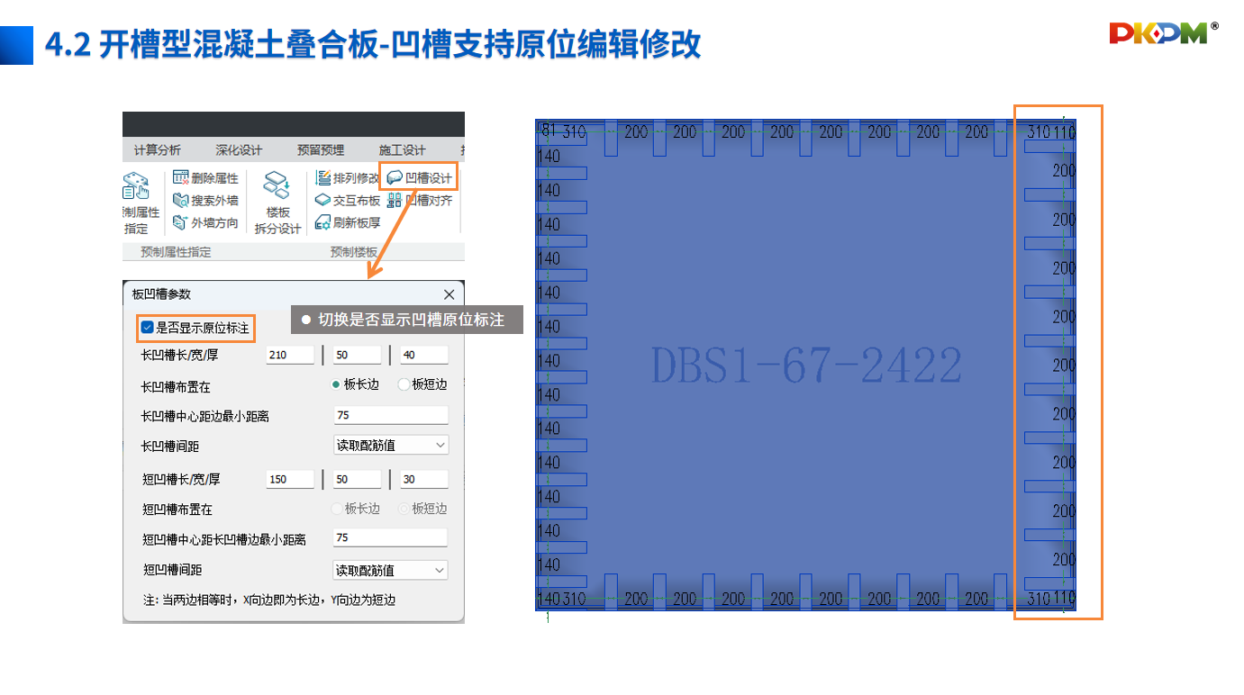This screenshot has height=695, width=1244.
Task: Open the 排列修改 arrangement edit tool
Action: pyautogui.click(x=349, y=178)
